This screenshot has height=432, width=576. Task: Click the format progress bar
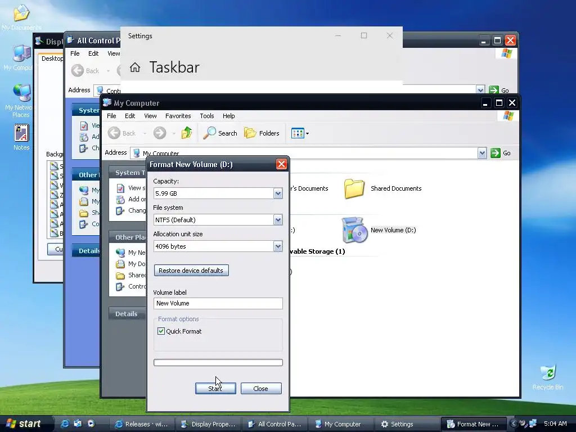pyautogui.click(x=218, y=363)
